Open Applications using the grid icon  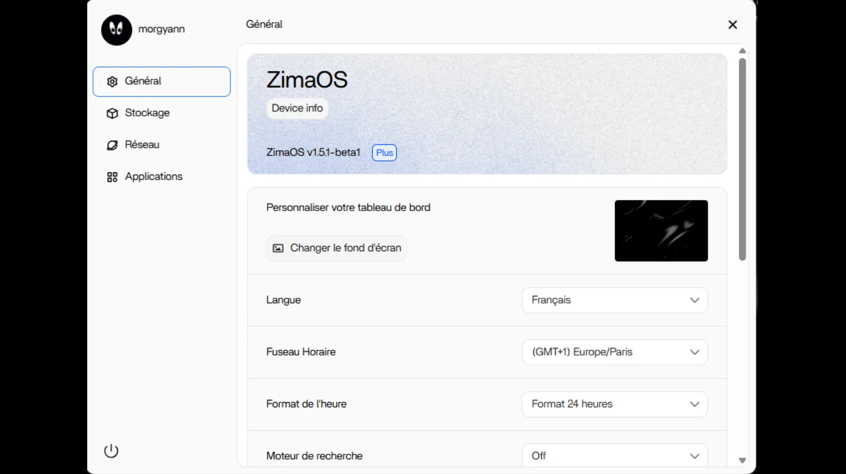[x=112, y=177]
